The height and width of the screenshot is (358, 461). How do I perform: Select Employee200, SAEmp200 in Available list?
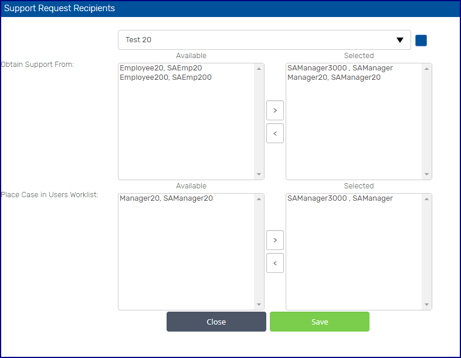coord(165,77)
